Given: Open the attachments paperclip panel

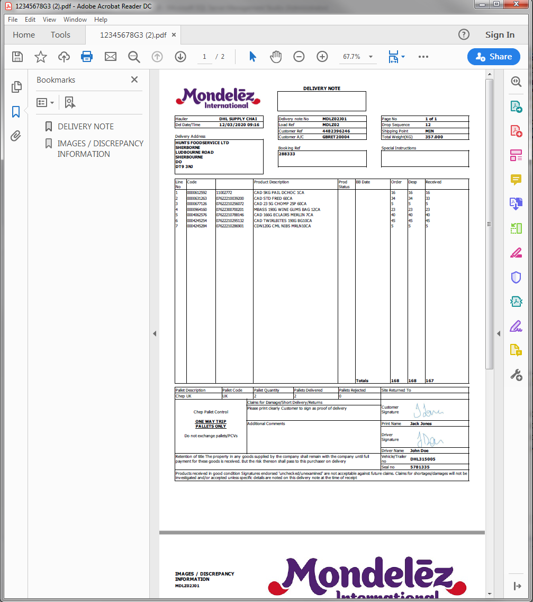Looking at the screenshot, I should 16,136.
